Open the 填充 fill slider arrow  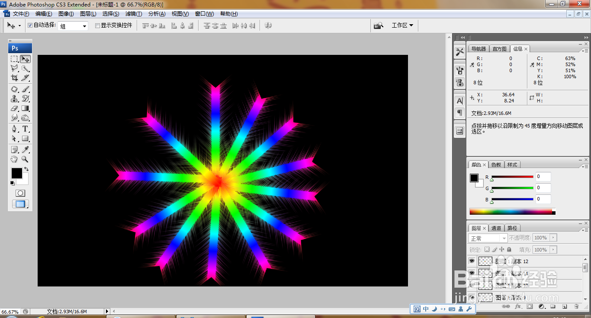(x=553, y=250)
